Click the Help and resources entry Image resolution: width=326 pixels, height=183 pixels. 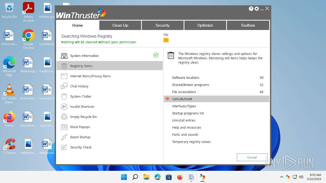[216, 128]
